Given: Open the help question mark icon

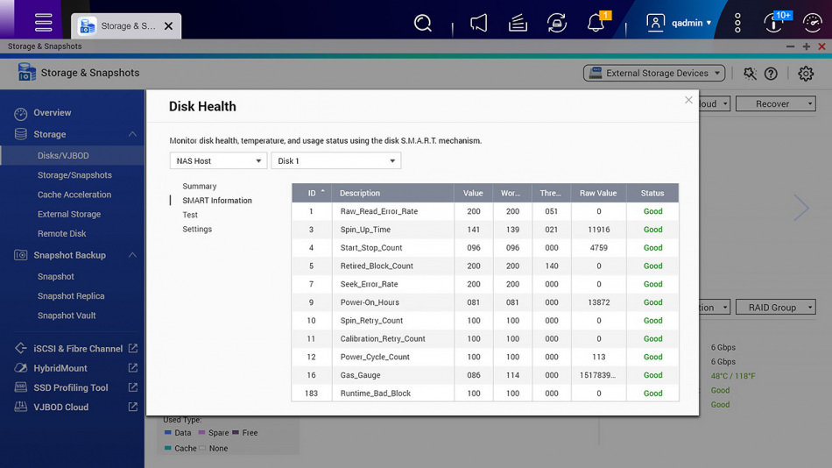Looking at the screenshot, I should point(771,74).
